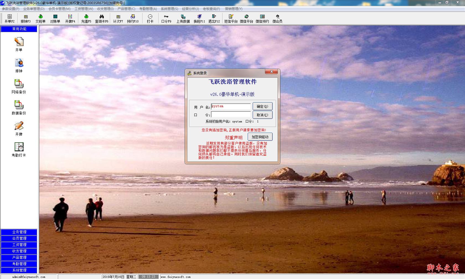465x279 pixels.
Task: Click the 口令 password input field
Action: point(231,115)
